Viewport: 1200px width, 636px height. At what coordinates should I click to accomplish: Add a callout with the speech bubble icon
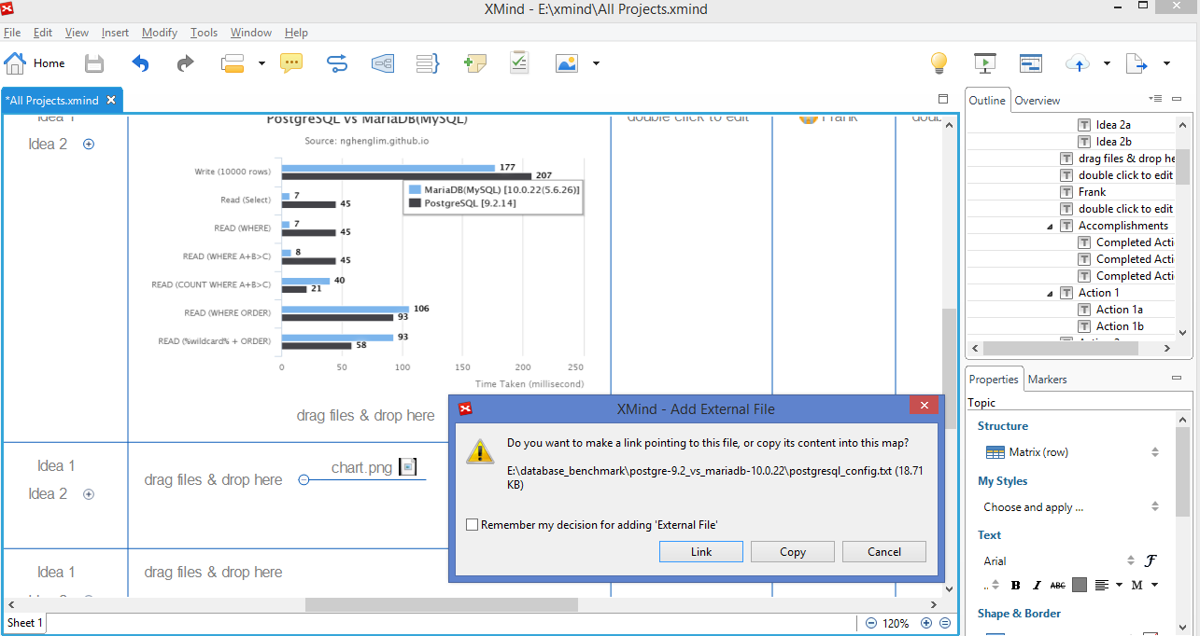tap(291, 63)
